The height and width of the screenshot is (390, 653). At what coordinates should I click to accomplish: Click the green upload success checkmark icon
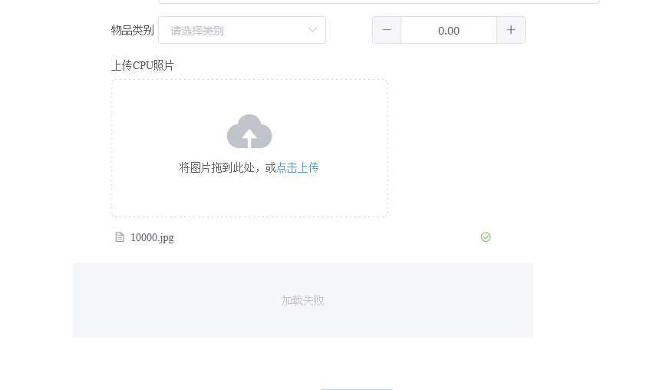pos(486,237)
